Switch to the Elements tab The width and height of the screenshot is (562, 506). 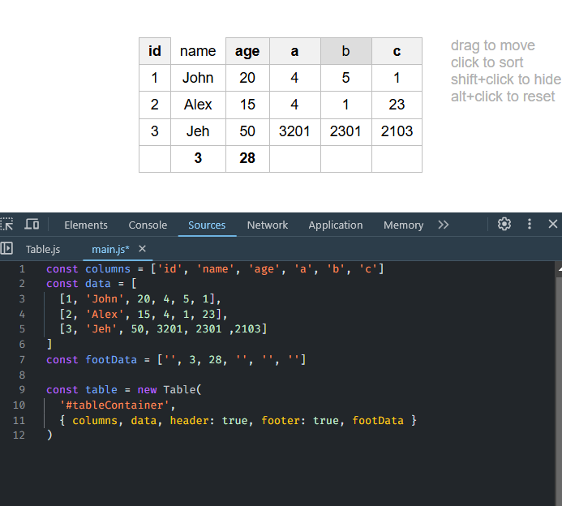pyautogui.click(x=86, y=225)
